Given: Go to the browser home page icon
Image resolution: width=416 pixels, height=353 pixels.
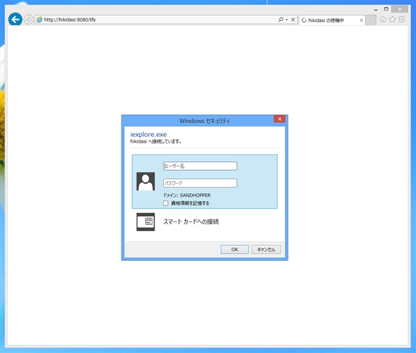Looking at the screenshot, I should pyautogui.click(x=383, y=19).
